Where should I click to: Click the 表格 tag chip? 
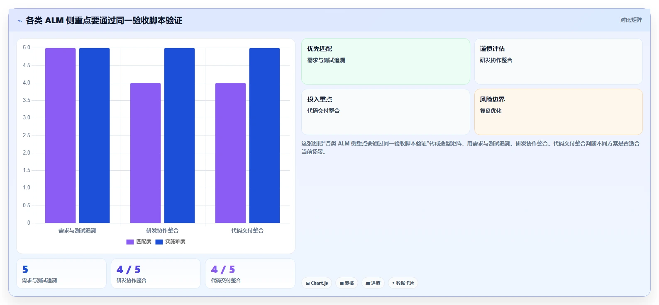click(x=347, y=283)
